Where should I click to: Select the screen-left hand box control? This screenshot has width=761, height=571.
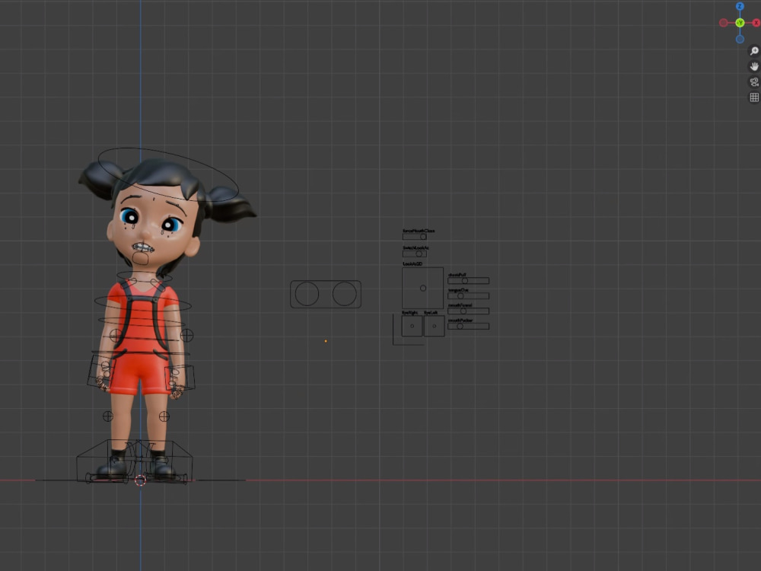pos(102,372)
